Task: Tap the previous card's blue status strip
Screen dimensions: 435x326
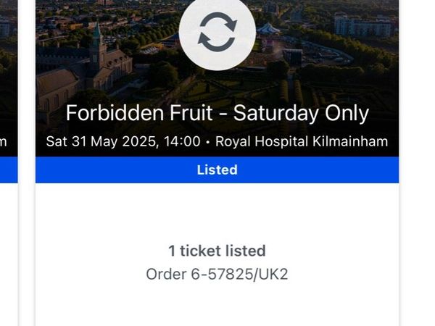Action: (9, 170)
